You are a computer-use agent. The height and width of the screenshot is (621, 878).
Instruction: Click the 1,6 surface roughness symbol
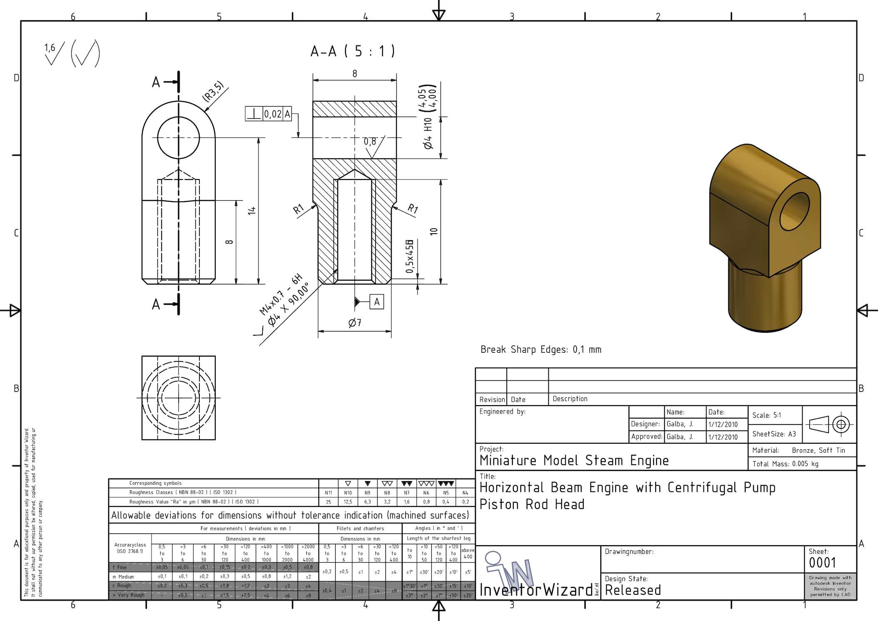pyautogui.click(x=54, y=53)
